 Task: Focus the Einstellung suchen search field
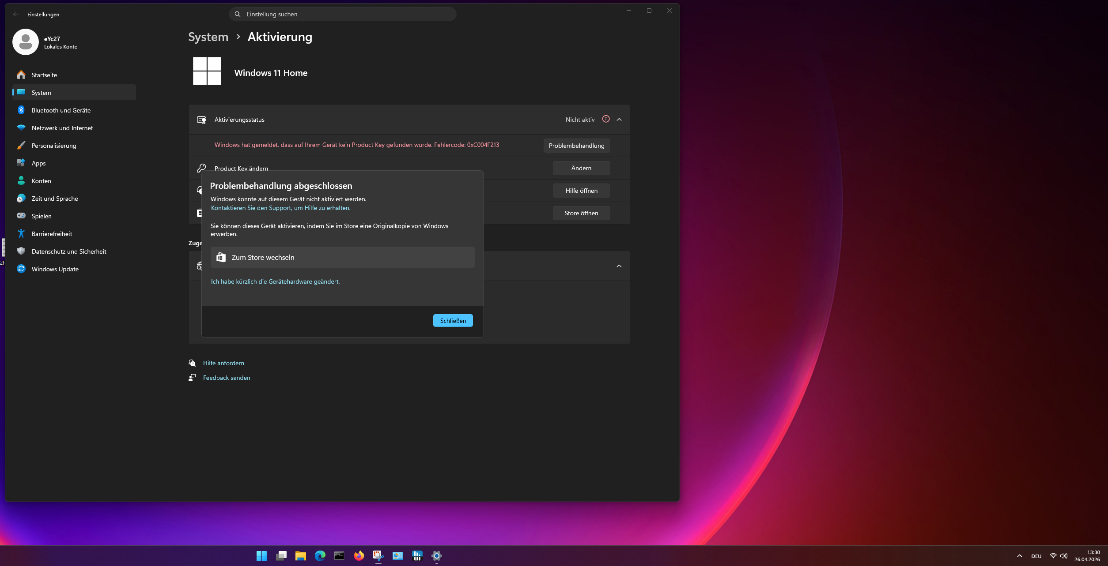pyautogui.click(x=343, y=14)
